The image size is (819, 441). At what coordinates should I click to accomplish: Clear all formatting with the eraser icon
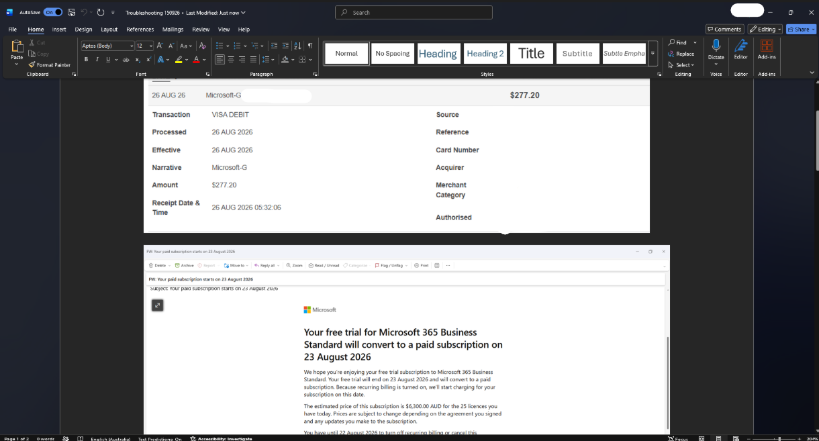click(x=202, y=46)
